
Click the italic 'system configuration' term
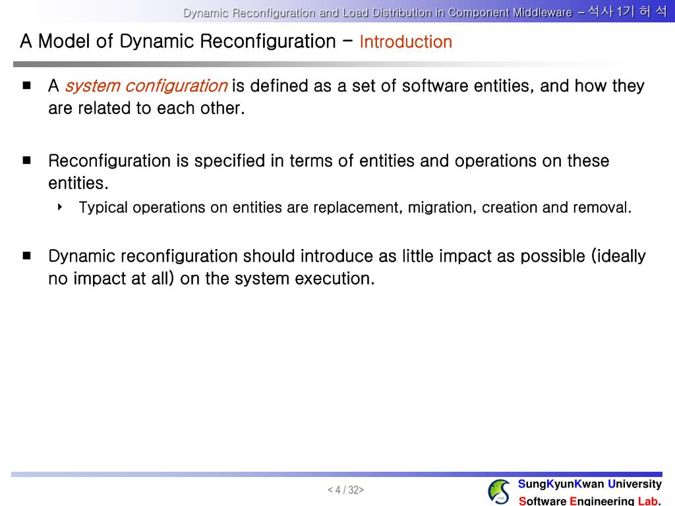click(x=146, y=86)
